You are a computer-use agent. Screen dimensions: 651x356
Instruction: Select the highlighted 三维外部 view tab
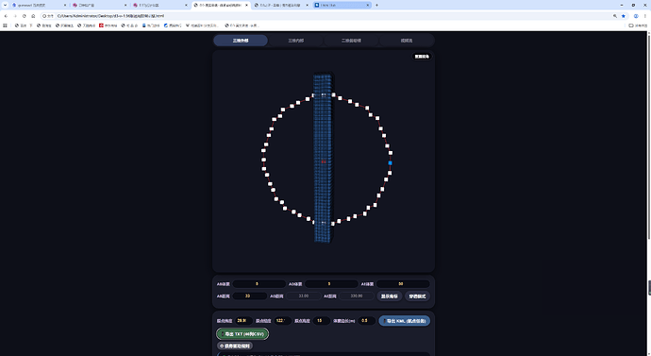pyautogui.click(x=241, y=41)
